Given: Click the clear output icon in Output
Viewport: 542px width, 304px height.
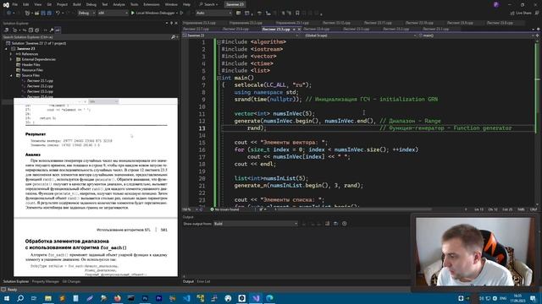Looking at the screenshot, I should click(327, 224).
